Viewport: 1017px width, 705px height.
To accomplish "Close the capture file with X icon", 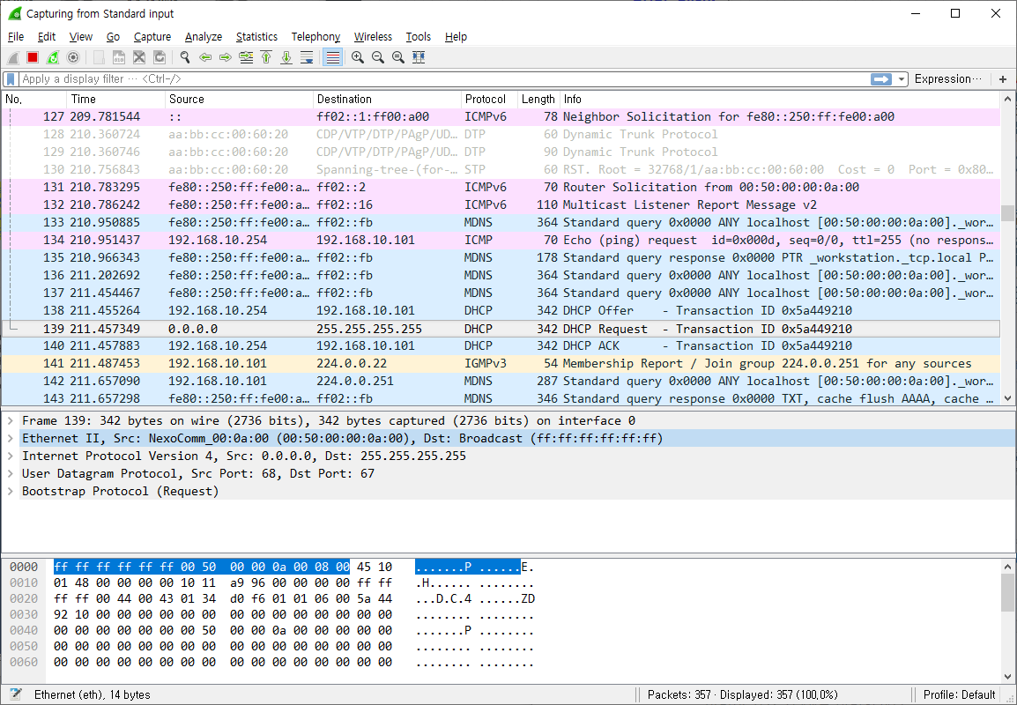I will (138, 58).
